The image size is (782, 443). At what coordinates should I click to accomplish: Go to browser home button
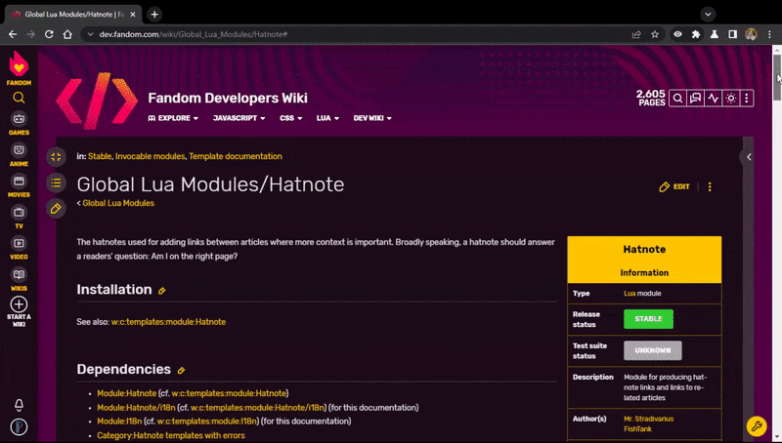(x=67, y=34)
